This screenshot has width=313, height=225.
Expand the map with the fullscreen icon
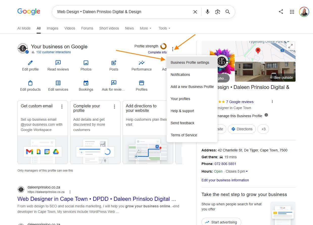[290, 46]
